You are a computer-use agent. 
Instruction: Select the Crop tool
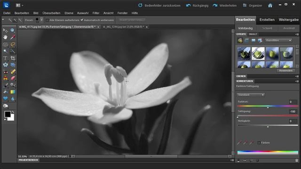point(13,58)
